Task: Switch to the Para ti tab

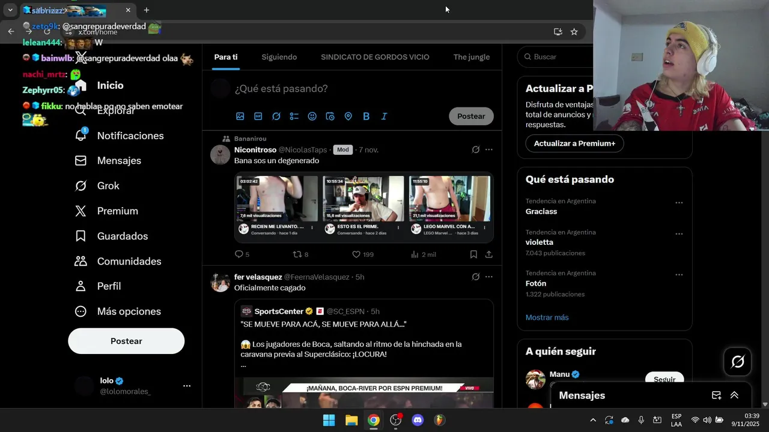Action: click(226, 57)
